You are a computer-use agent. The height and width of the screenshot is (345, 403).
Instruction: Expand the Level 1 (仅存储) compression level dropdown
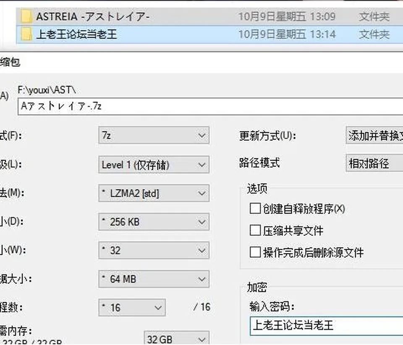click(x=154, y=165)
